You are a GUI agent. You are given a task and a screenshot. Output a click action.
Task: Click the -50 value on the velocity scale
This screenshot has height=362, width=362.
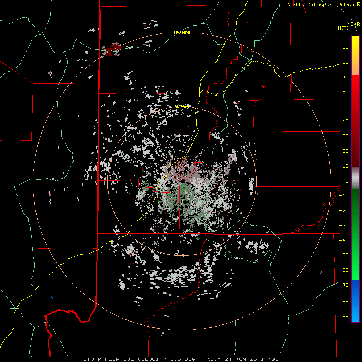click(x=344, y=255)
